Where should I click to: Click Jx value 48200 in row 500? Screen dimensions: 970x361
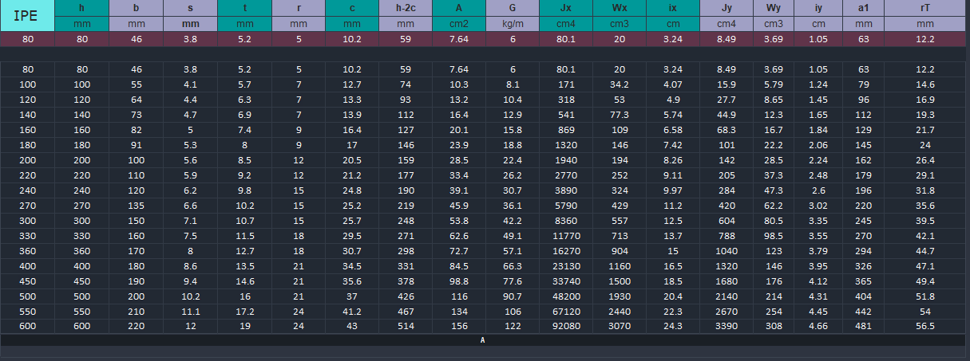566,296
